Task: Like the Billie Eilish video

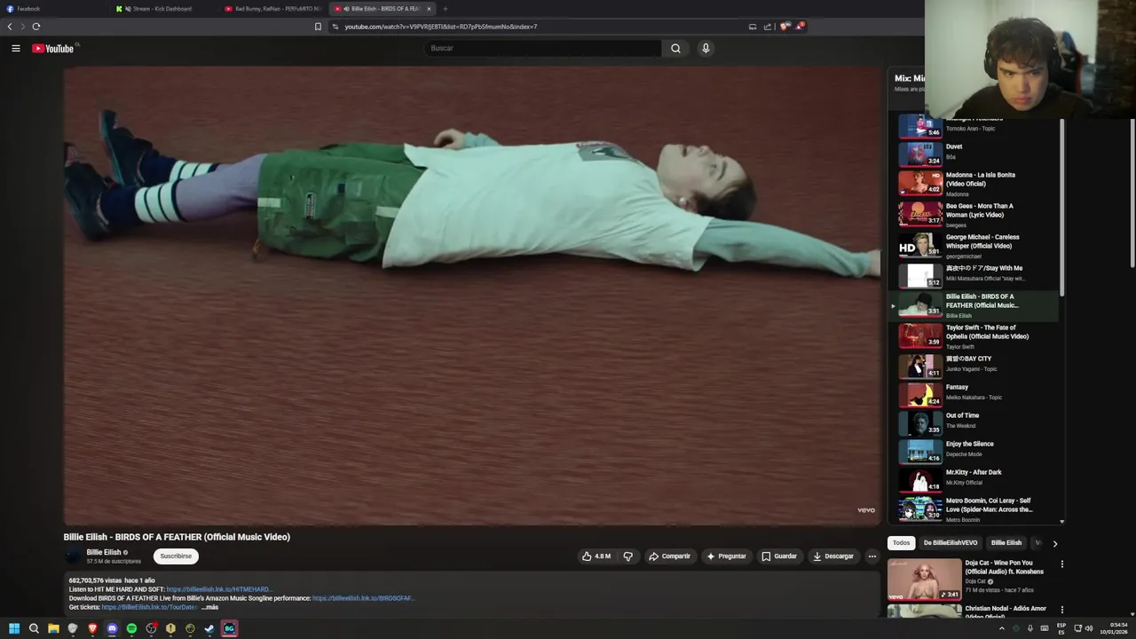Action: 596,556
